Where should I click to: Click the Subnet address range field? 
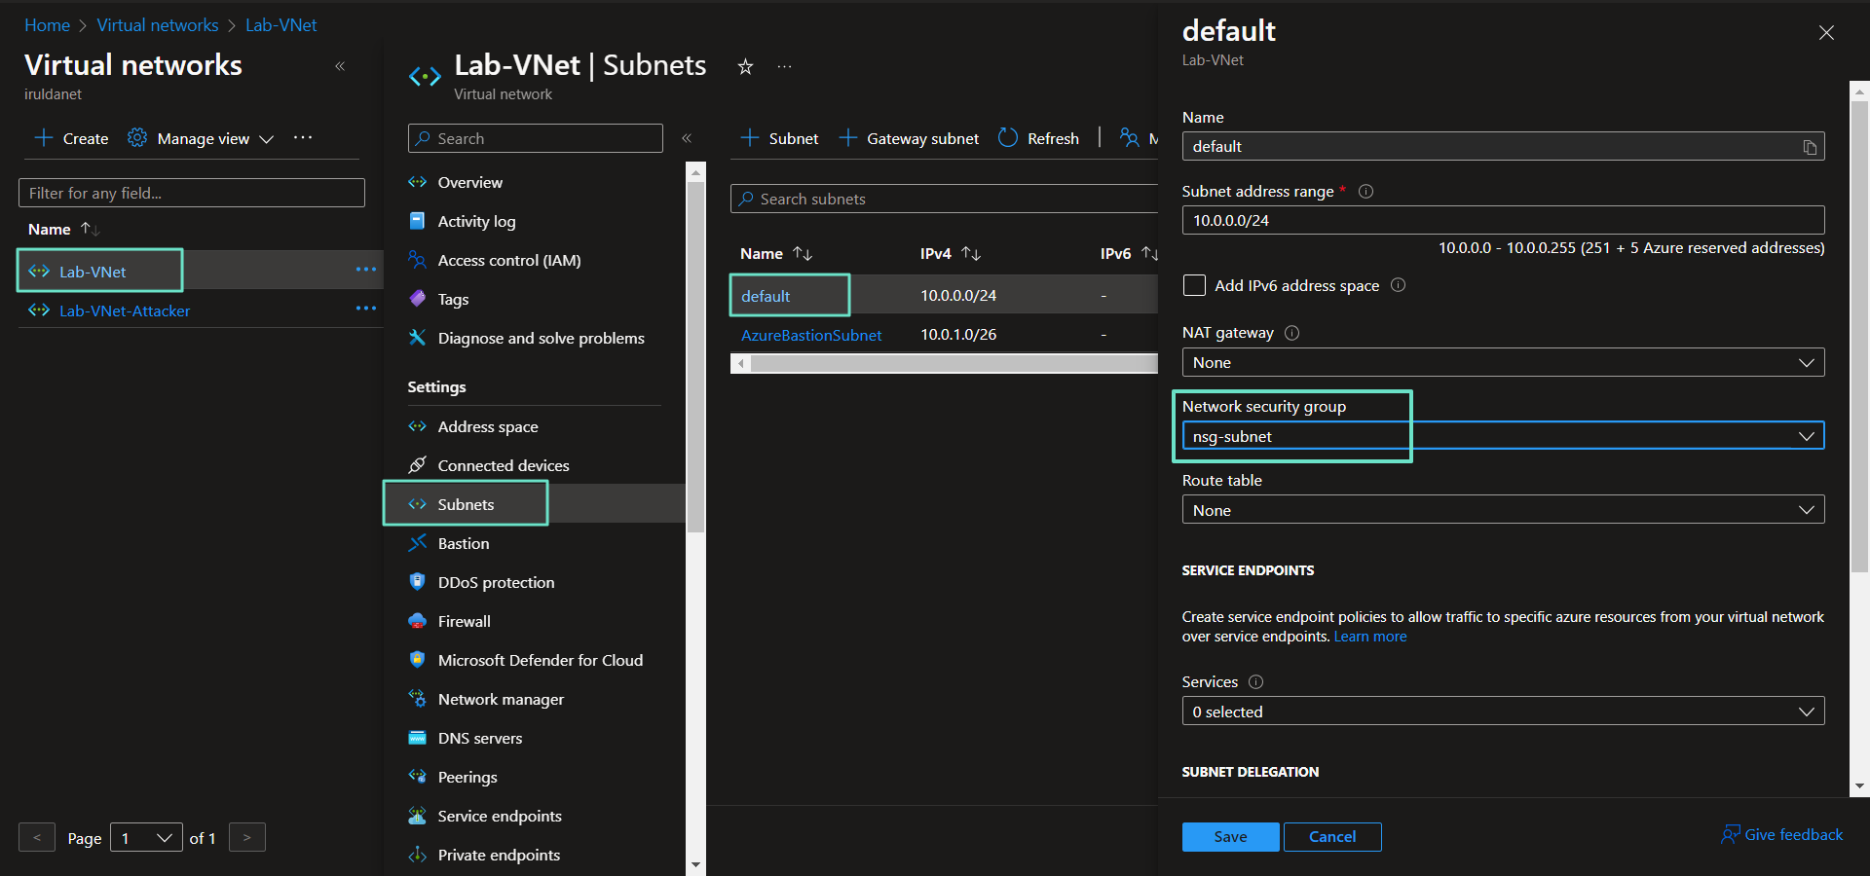coord(1503,220)
